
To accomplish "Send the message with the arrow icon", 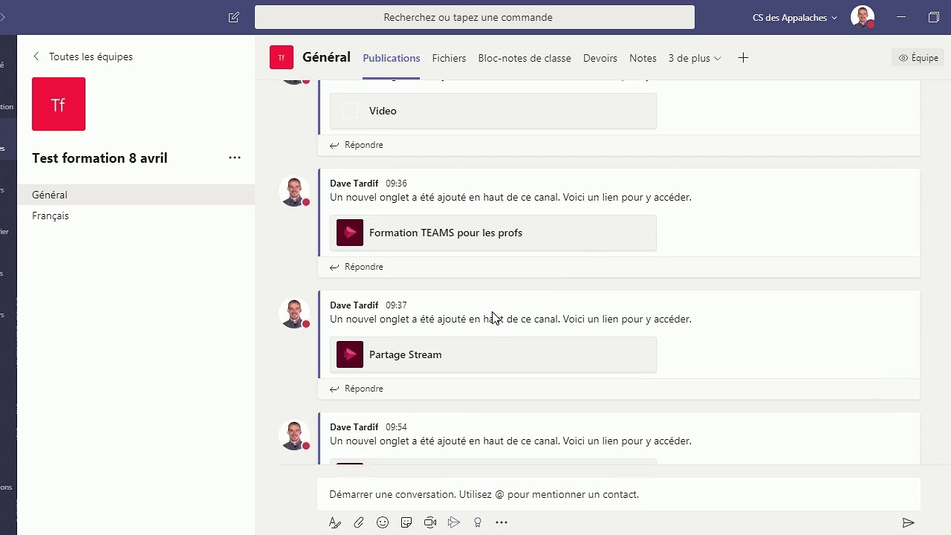I will (x=908, y=522).
